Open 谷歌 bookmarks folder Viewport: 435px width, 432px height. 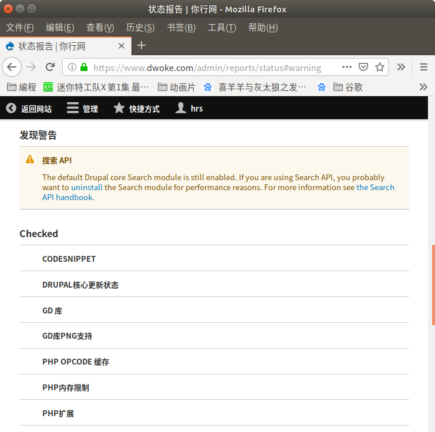[x=348, y=87]
